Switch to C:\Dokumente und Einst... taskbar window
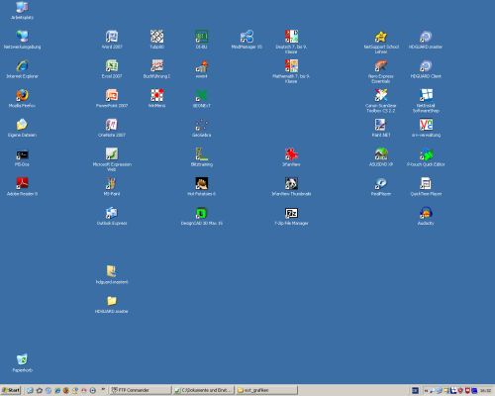 204,390
